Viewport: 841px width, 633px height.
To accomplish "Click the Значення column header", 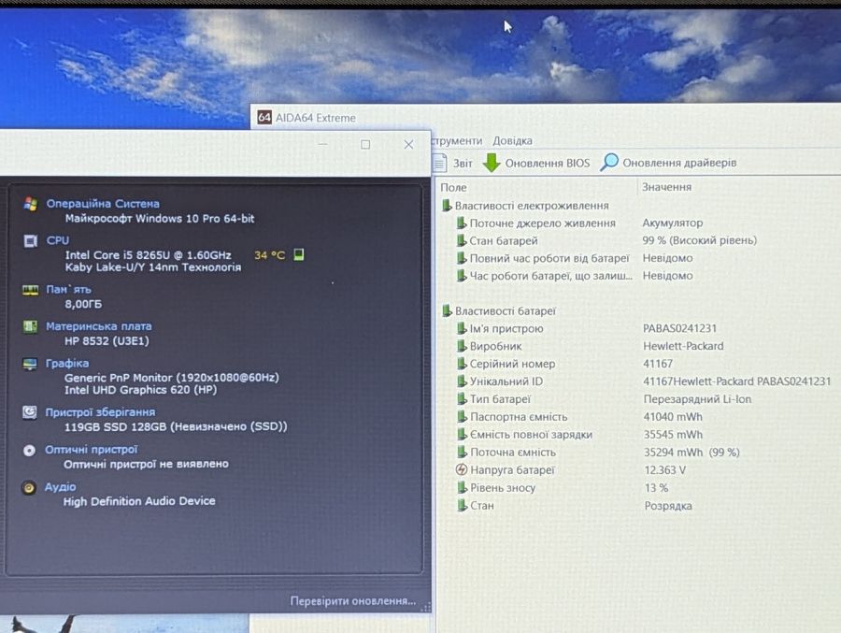I will coord(666,187).
